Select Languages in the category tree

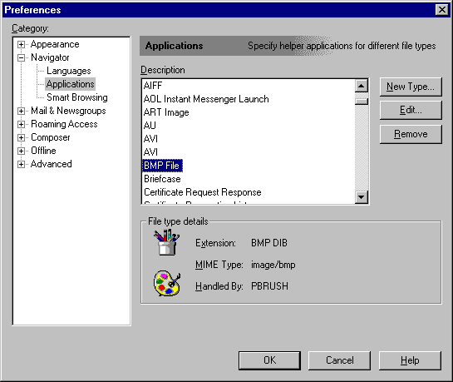(69, 71)
